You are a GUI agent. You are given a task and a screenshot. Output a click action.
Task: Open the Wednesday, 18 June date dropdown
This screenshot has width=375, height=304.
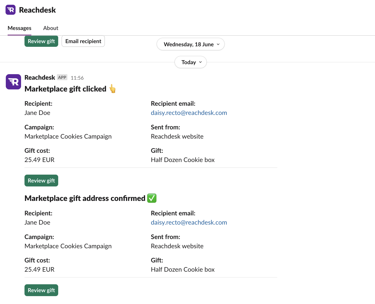click(191, 44)
